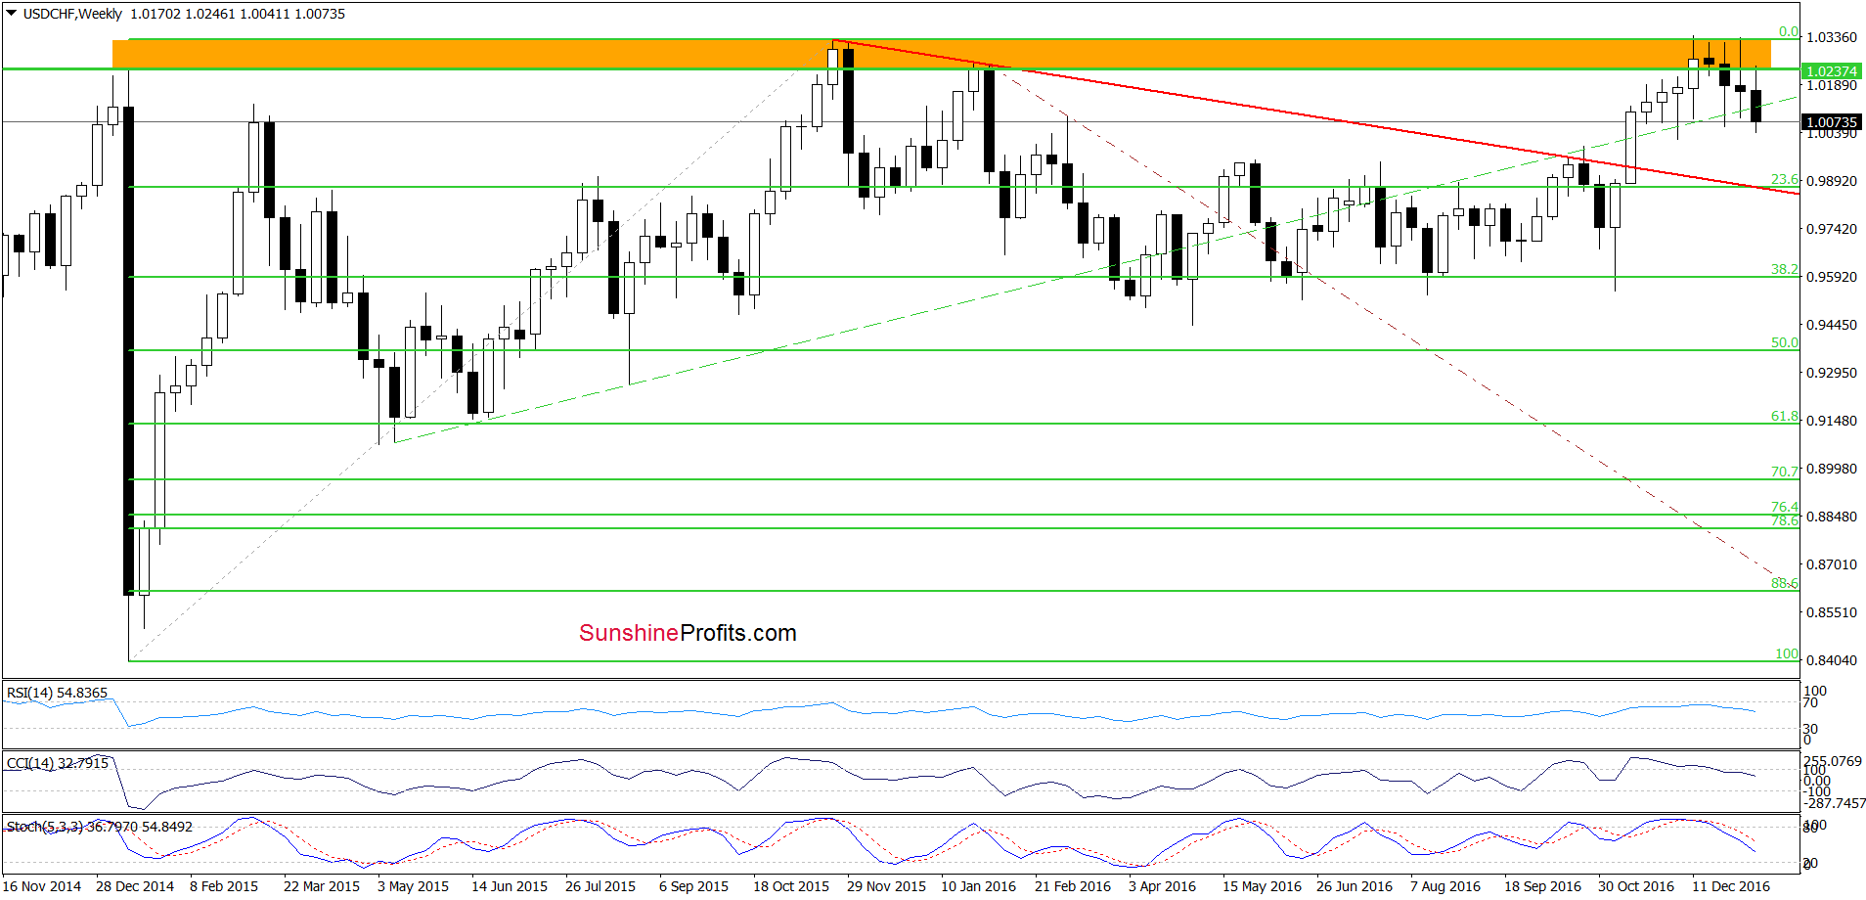Image resolution: width=1866 pixels, height=900 pixels.
Task: Click the 1.03360 price axis value
Action: 1832,37
